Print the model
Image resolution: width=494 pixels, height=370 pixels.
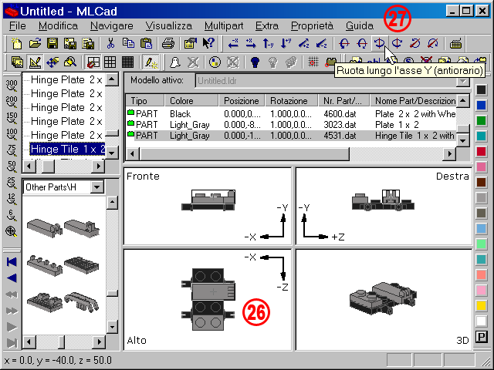tap(168, 43)
